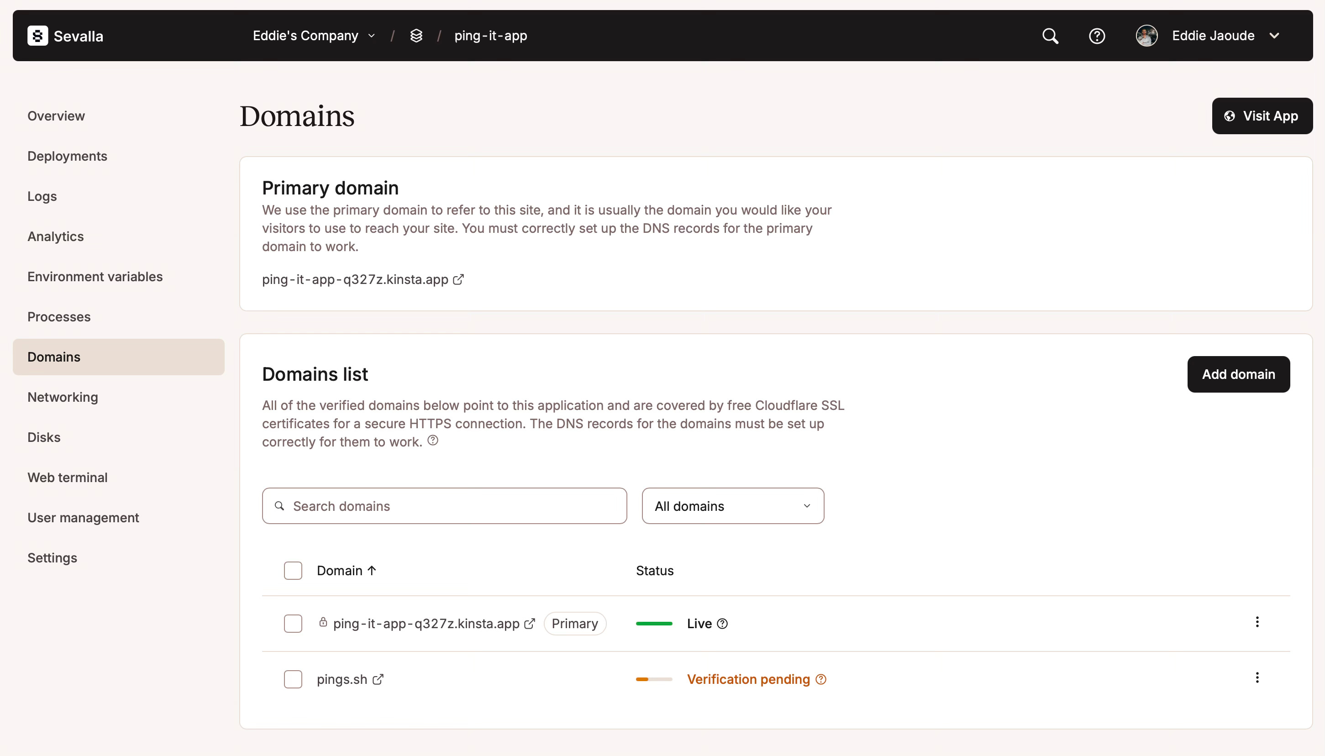Open ping-it-app breadcrumb link
Image resolution: width=1325 pixels, height=756 pixels.
(491, 36)
